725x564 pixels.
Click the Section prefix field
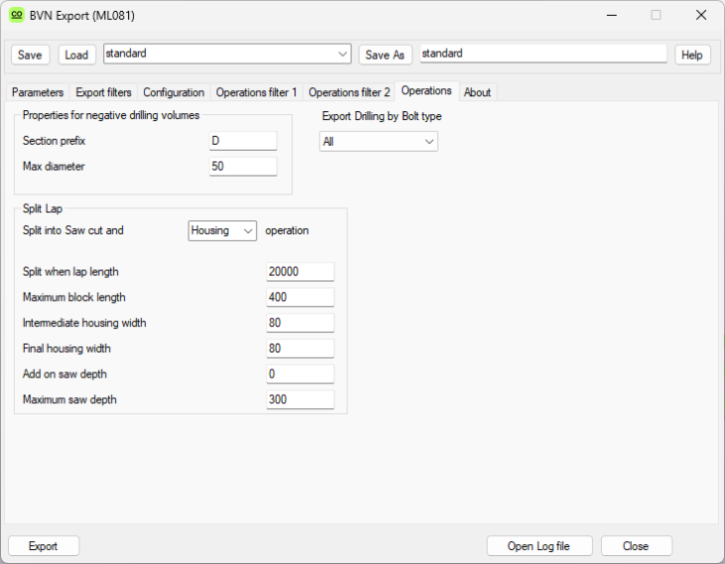pyautogui.click(x=242, y=141)
